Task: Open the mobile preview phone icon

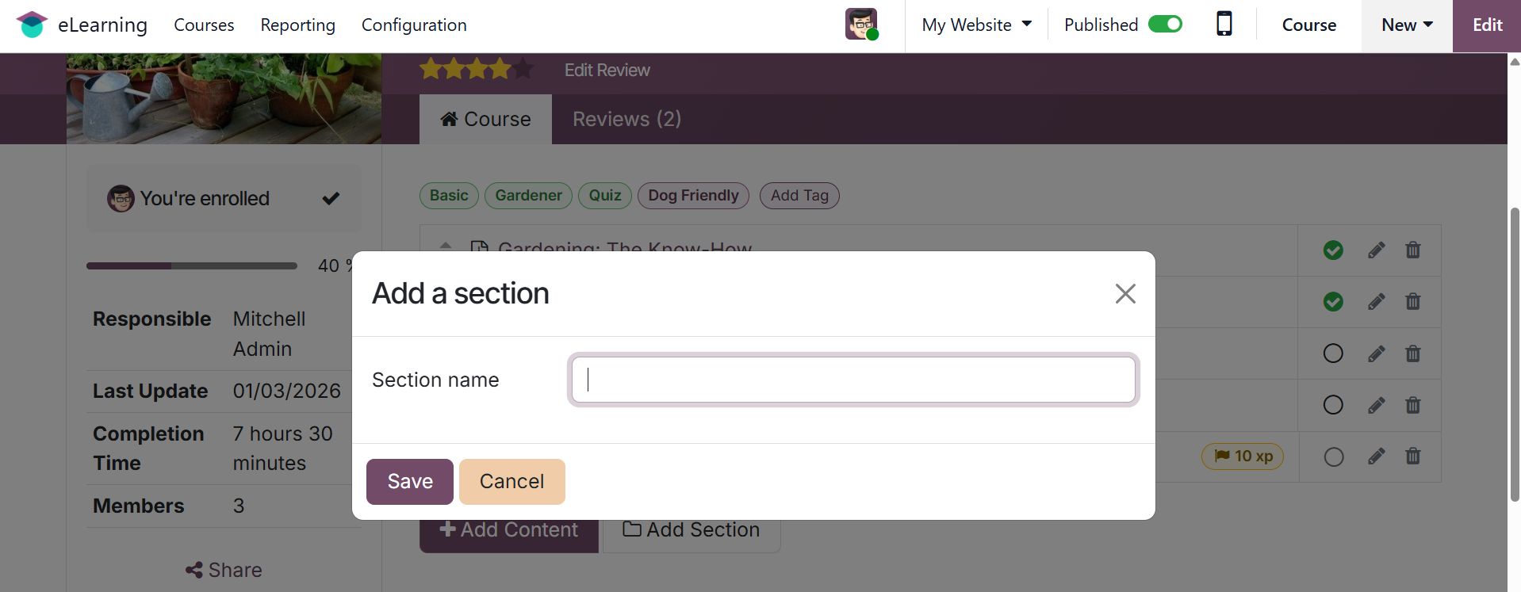Action: pyautogui.click(x=1224, y=25)
